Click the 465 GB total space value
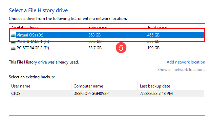 click(153, 35)
